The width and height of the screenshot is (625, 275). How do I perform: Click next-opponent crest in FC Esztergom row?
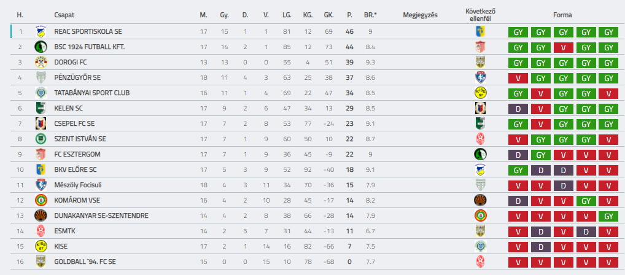click(x=480, y=154)
